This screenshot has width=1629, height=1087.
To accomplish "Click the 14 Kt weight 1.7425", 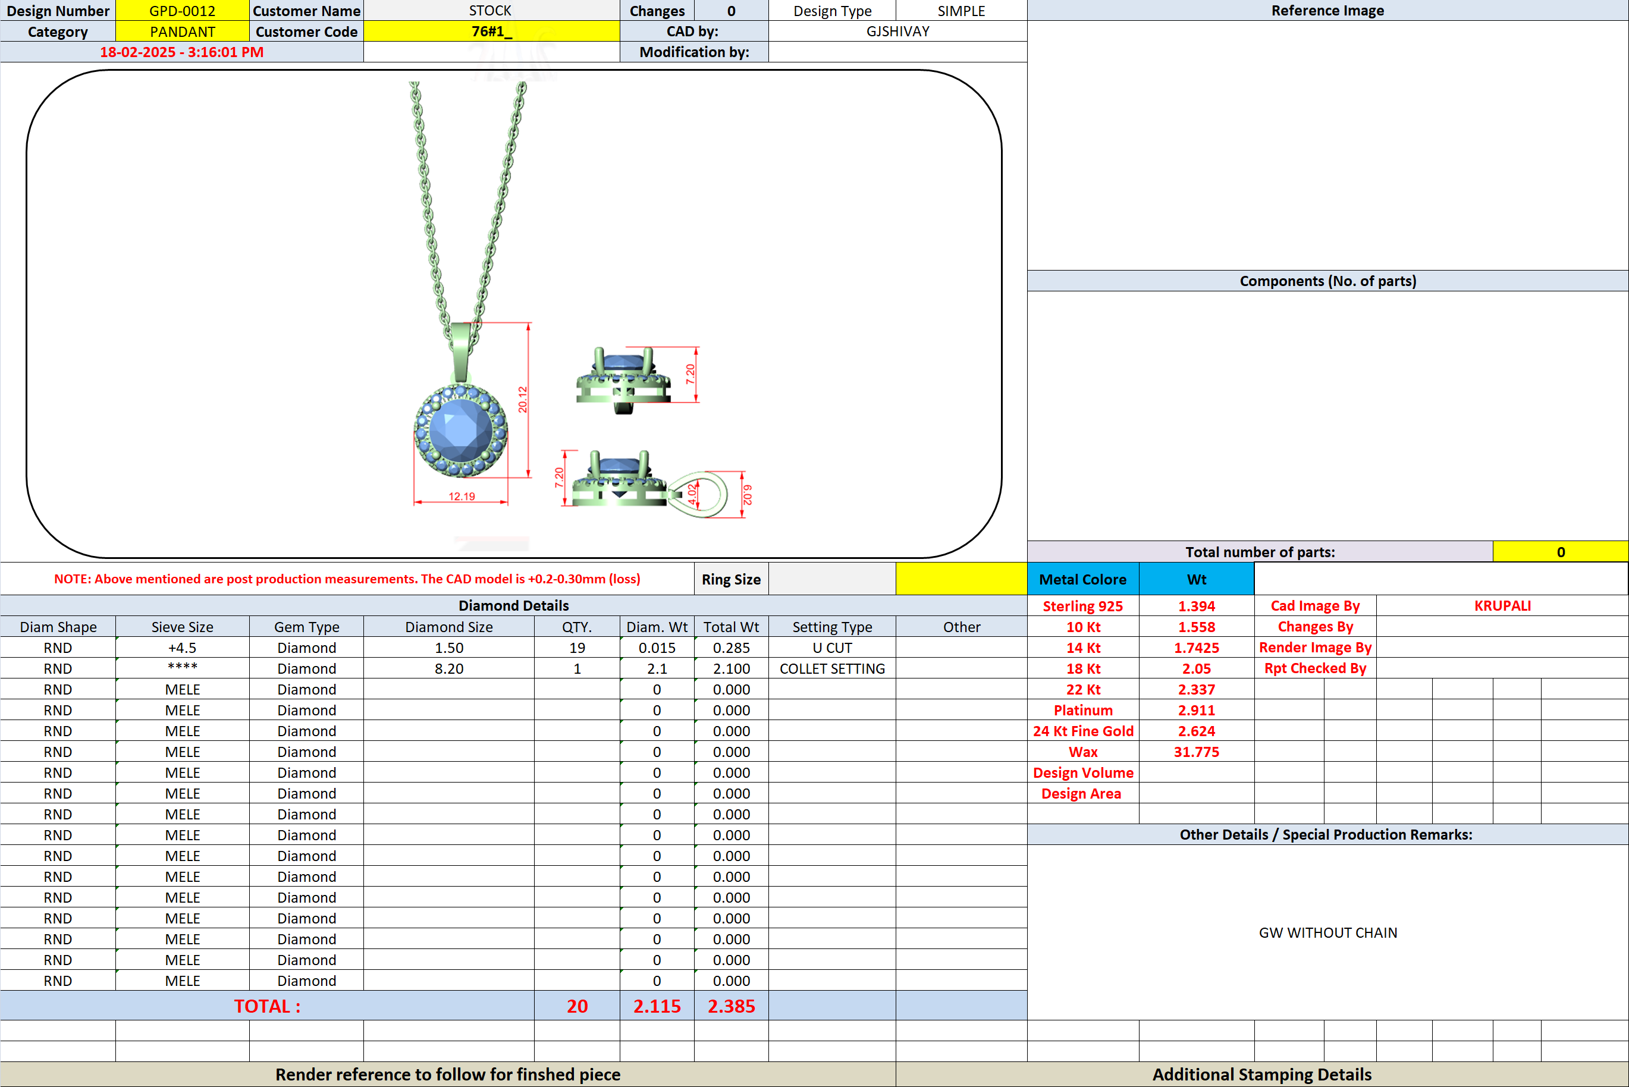I will 1197,648.
